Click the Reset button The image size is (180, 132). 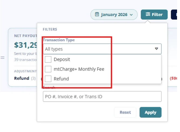click(x=125, y=112)
